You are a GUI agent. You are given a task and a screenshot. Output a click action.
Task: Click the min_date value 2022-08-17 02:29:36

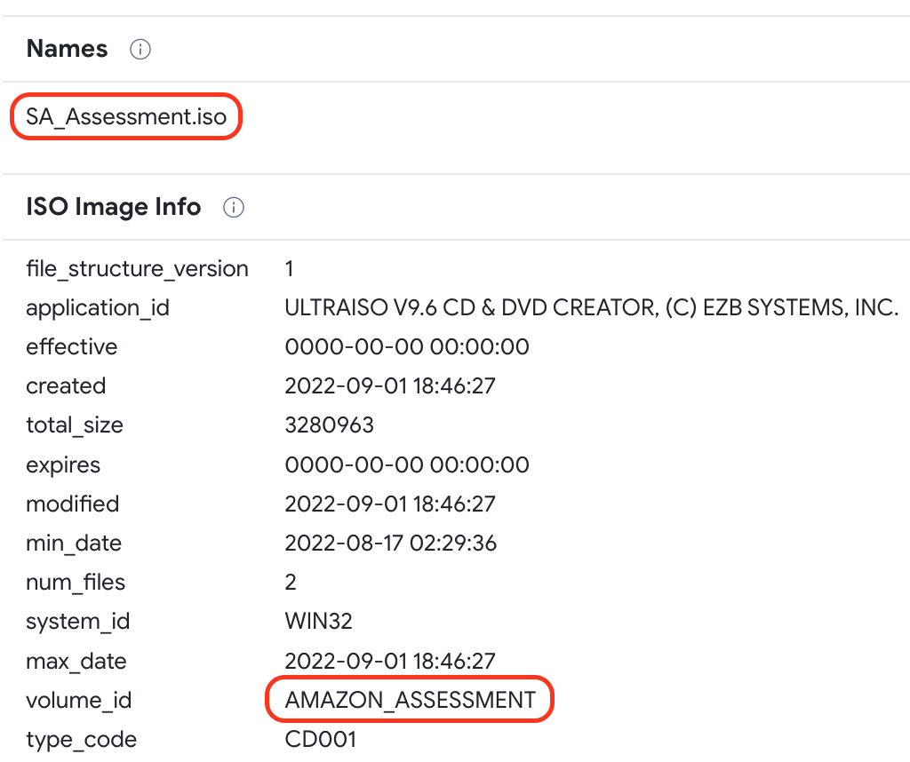391,544
